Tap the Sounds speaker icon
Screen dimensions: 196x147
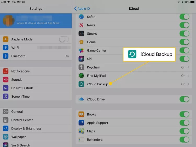coord(6,80)
